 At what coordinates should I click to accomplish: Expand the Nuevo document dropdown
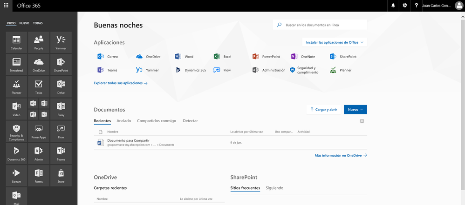tap(356, 109)
